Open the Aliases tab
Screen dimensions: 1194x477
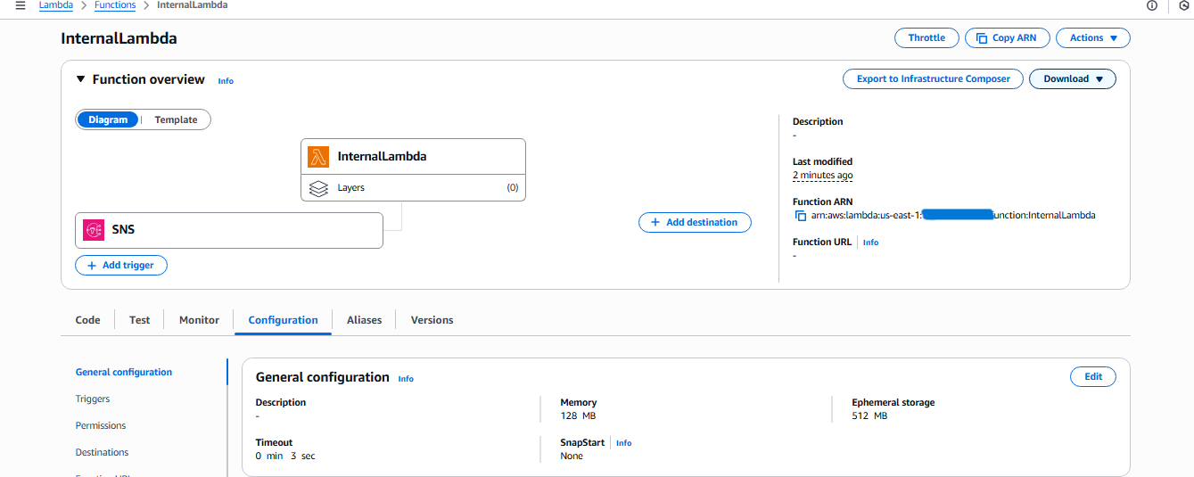pos(364,320)
